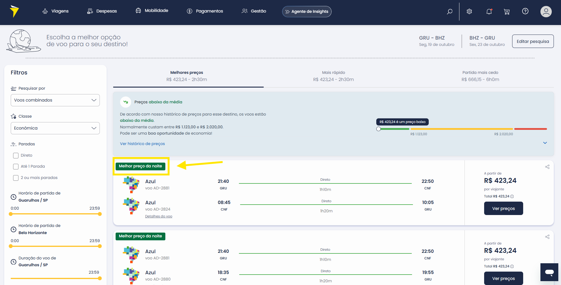Click the Editar pesquisa button
Viewport: 561px width, 285px height.
click(x=533, y=41)
